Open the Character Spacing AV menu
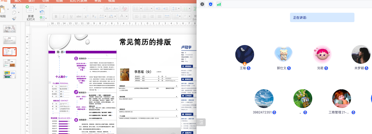The width and height of the screenshot is (372, 134). (x=103, y=17)
